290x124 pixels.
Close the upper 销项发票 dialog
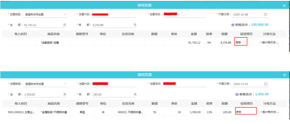pos(284,6)
